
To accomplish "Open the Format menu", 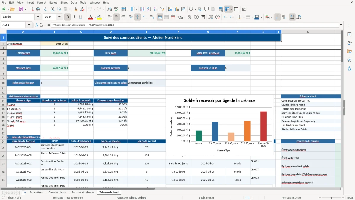I will tap(41, 2).
